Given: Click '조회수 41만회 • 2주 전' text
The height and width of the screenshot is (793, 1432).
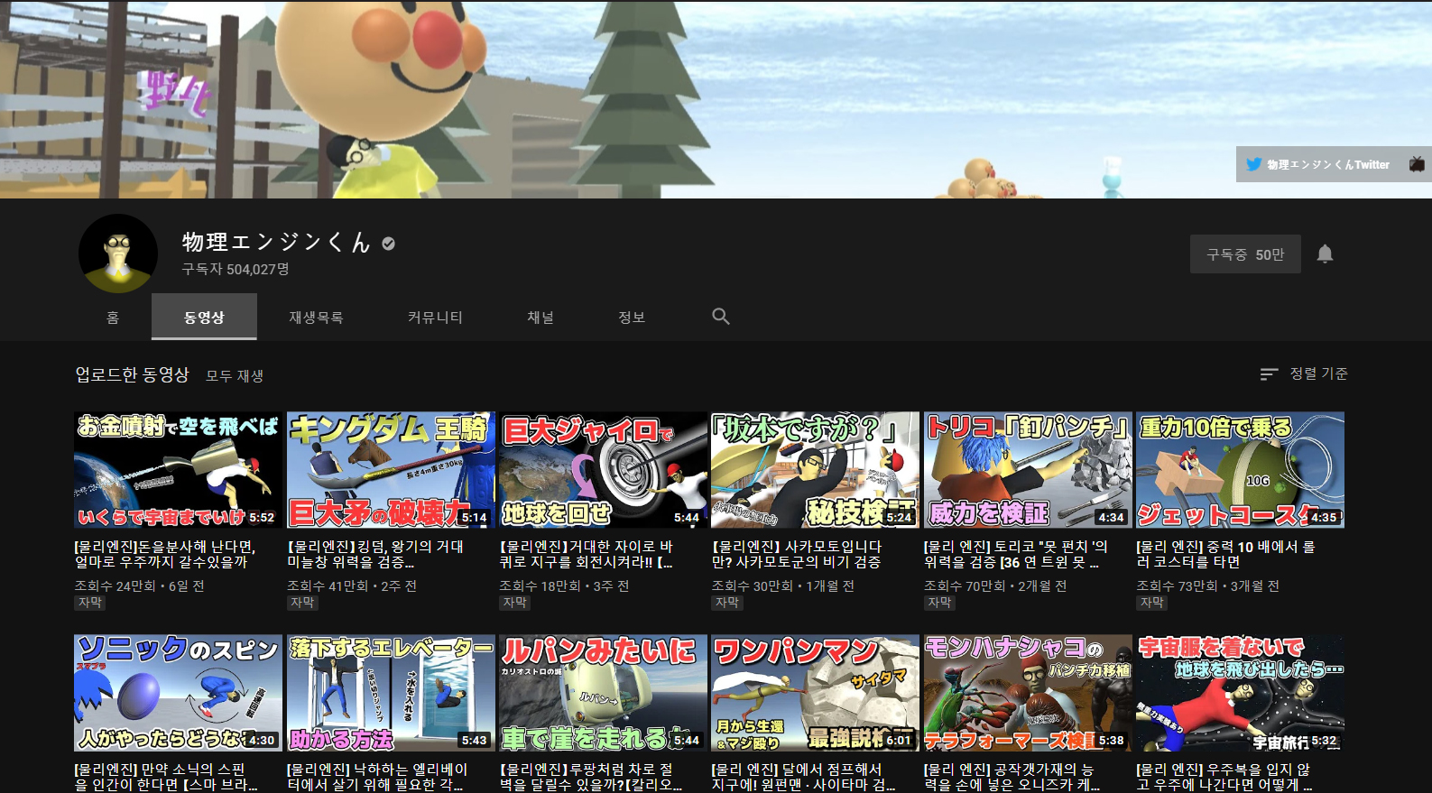Looking at the screenshot, I should coord(352,586).
